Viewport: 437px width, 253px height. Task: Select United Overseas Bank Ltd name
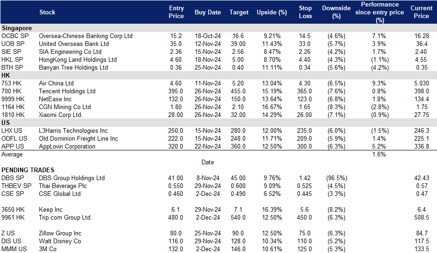click(74, 44)
